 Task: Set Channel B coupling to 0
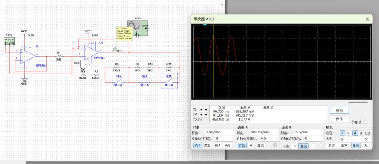(294, 146)
